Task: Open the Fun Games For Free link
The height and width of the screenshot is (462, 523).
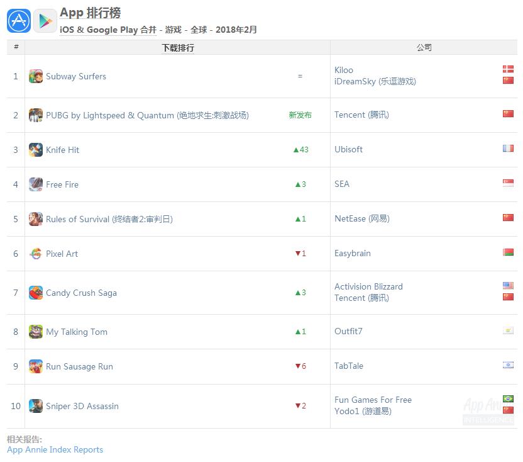Action: [x=373, y=400]
